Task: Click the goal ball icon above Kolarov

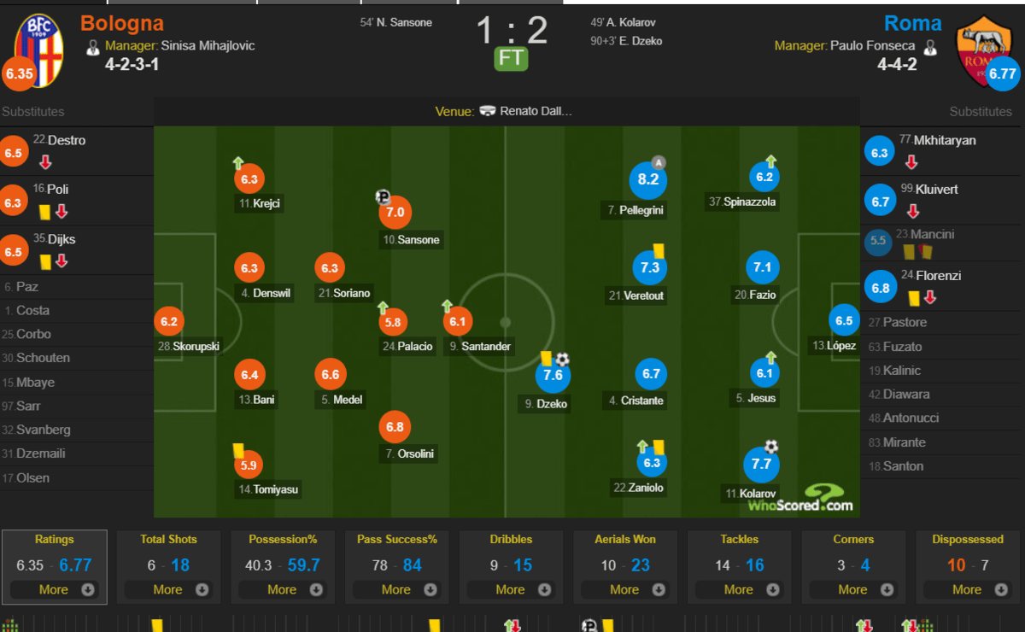Action: [771, 446]
